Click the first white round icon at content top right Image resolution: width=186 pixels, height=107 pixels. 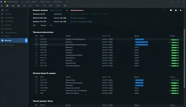171,10
